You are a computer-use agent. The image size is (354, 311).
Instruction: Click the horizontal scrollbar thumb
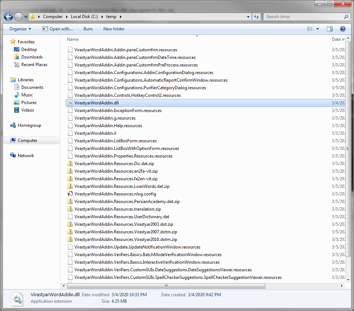click(166, 286)
